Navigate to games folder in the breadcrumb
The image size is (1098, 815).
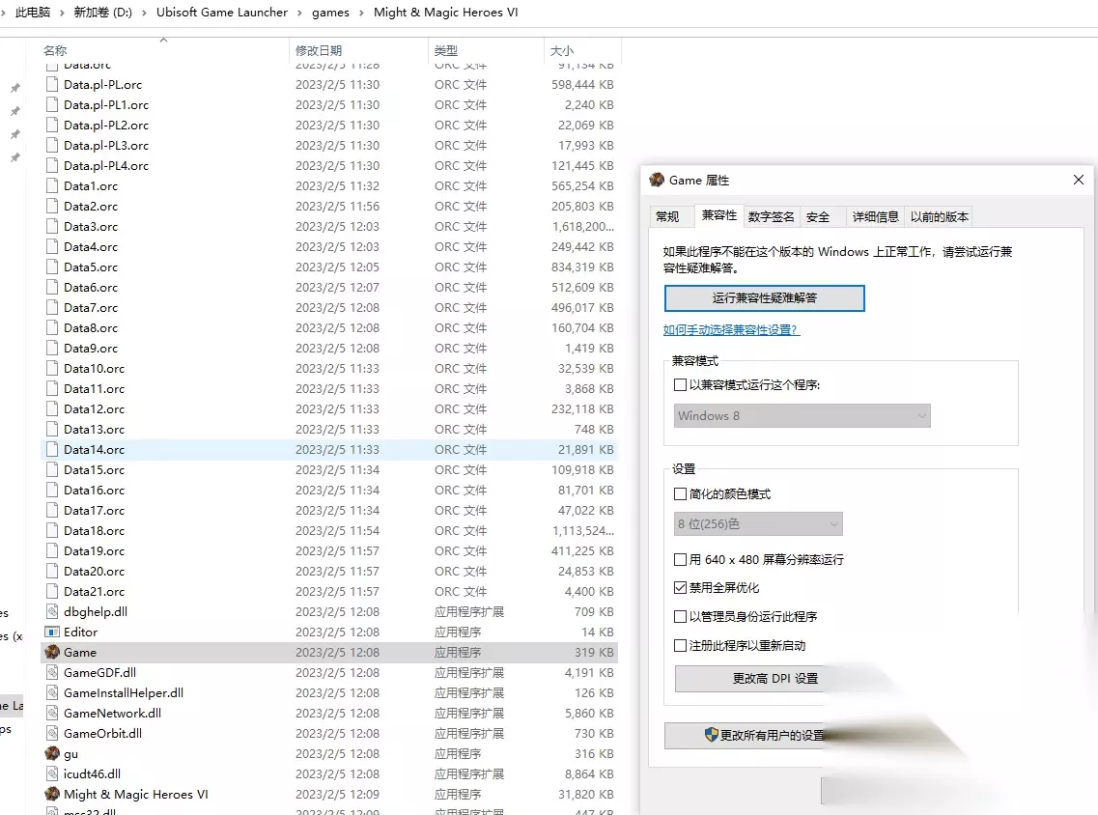tap(330, 13)
